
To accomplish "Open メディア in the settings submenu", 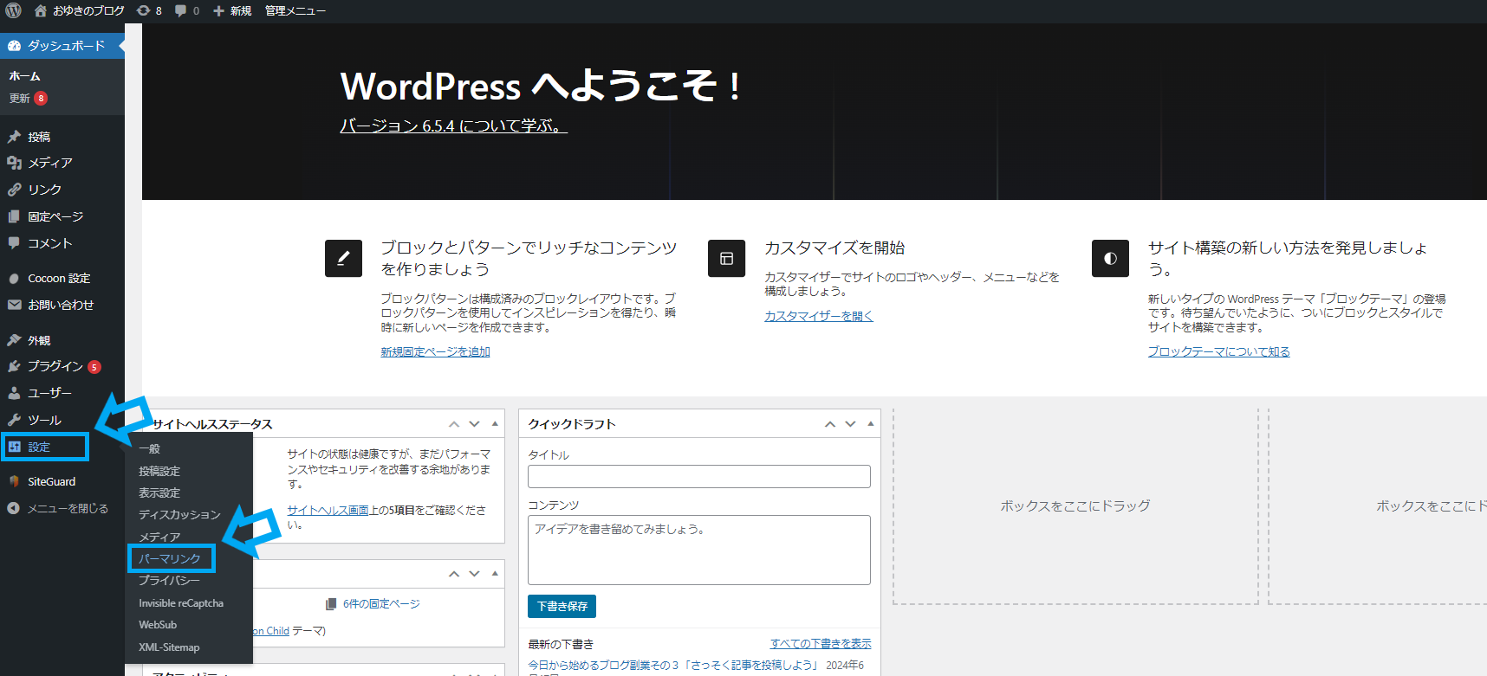I will (x=159, y=537).
